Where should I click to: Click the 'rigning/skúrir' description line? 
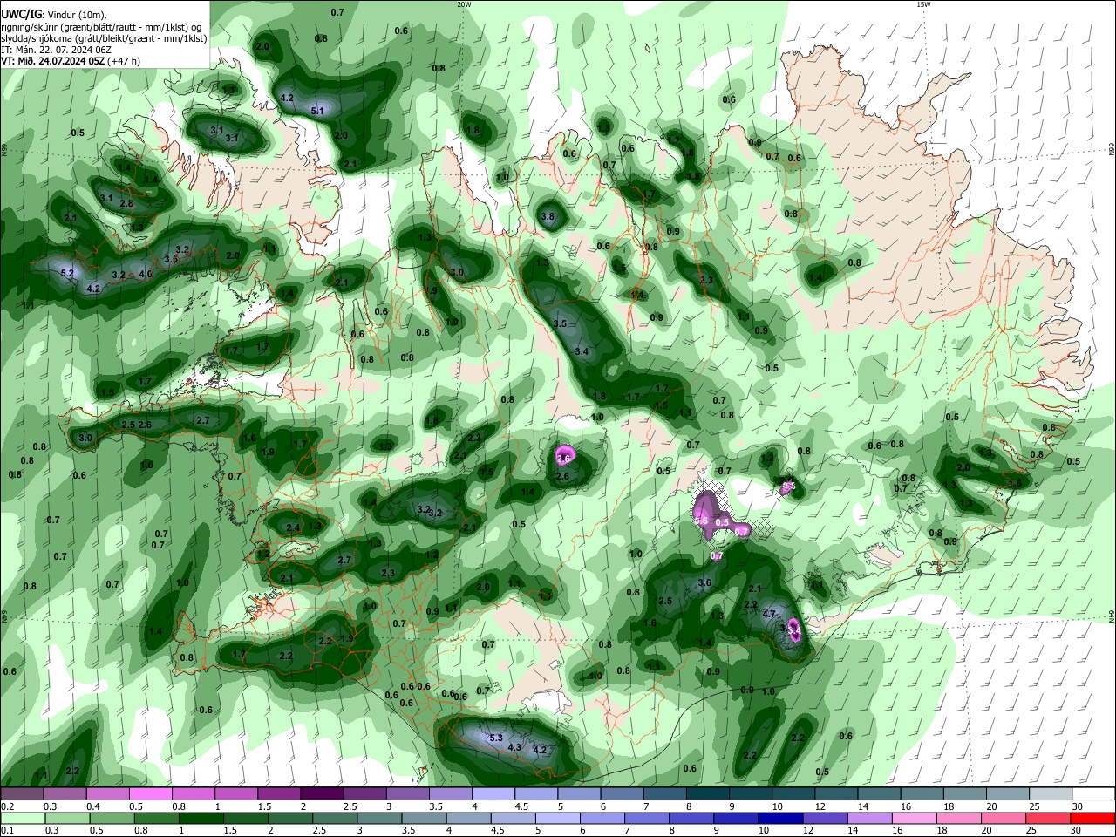tap(101, 26)
